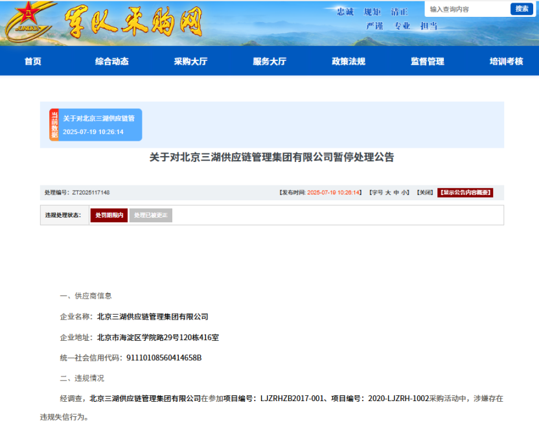The height and width of the screenshot is (429, 539).
Task: Click the title 关于对北京三湖供应链管理集团有限公司暂停处理公告
Action: pyautogui.click(x=271, y=157)
